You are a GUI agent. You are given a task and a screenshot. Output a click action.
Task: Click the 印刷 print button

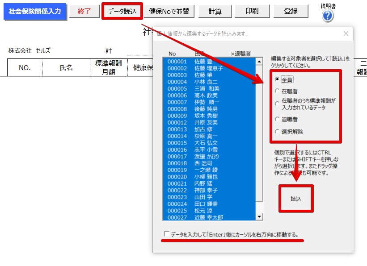click(x=253, y=12)
